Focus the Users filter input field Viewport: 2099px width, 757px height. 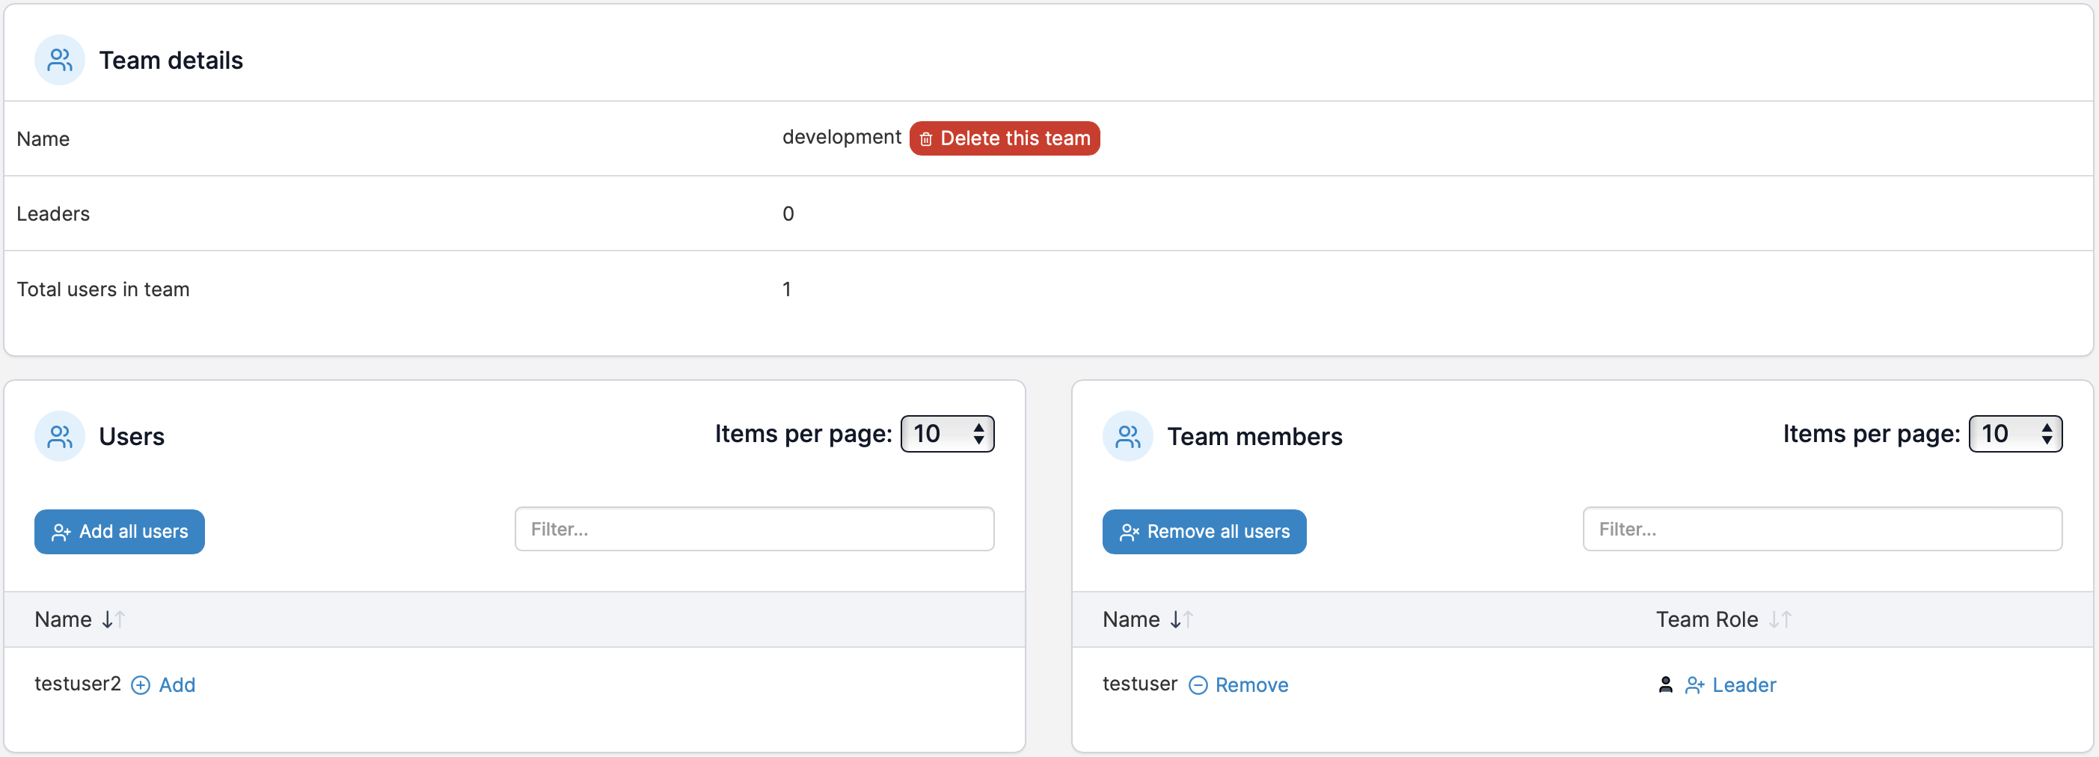click(x=755, y=529)
